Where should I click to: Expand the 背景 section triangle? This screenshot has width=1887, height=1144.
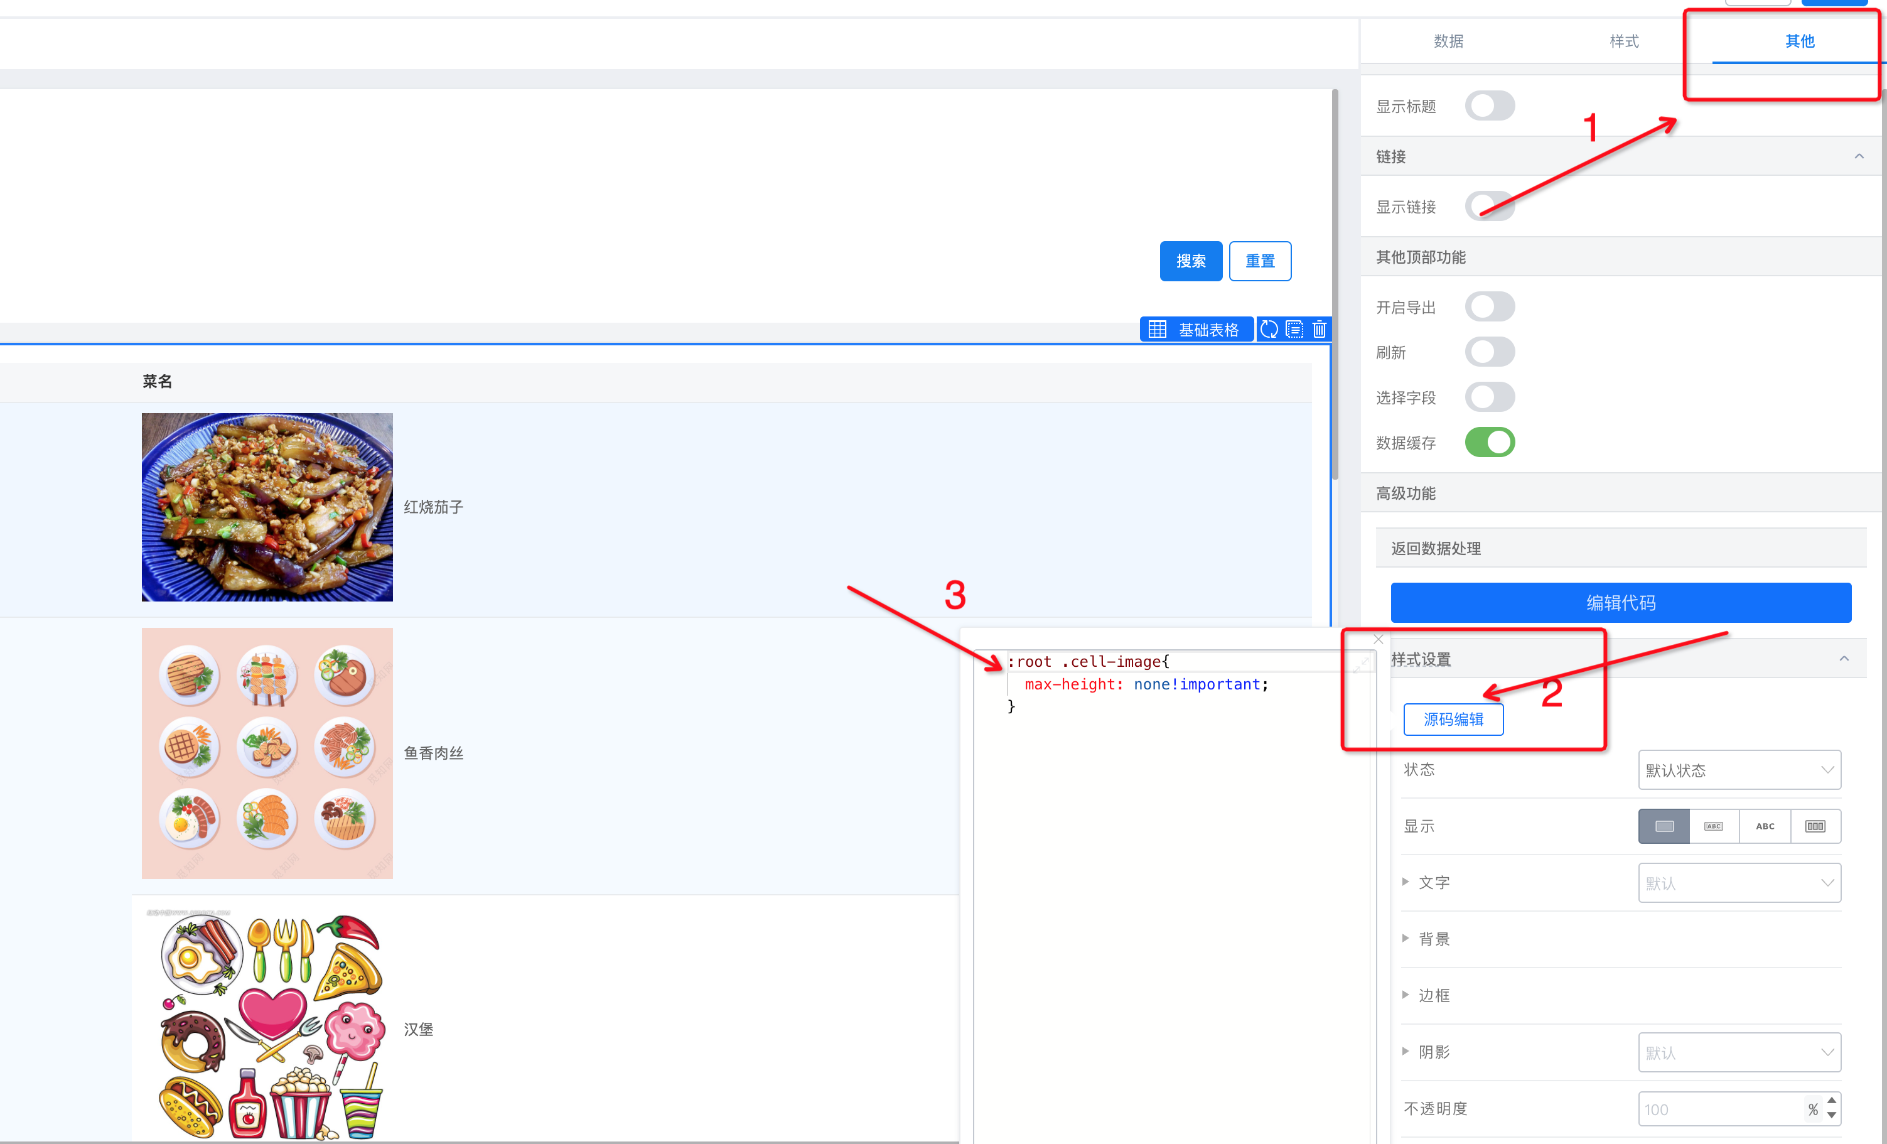pyautogui.click(x=1406, y=938)
